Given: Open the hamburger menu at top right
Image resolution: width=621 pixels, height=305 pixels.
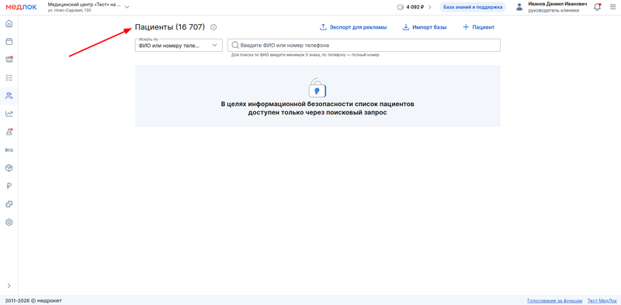Looking at the screenshot, I should 612,7.
